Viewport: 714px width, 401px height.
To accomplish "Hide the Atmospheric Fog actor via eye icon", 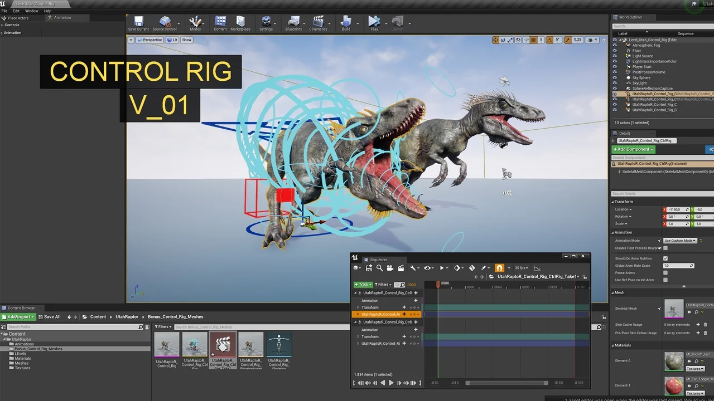I will pyautogui.click(x=615, y=45).
